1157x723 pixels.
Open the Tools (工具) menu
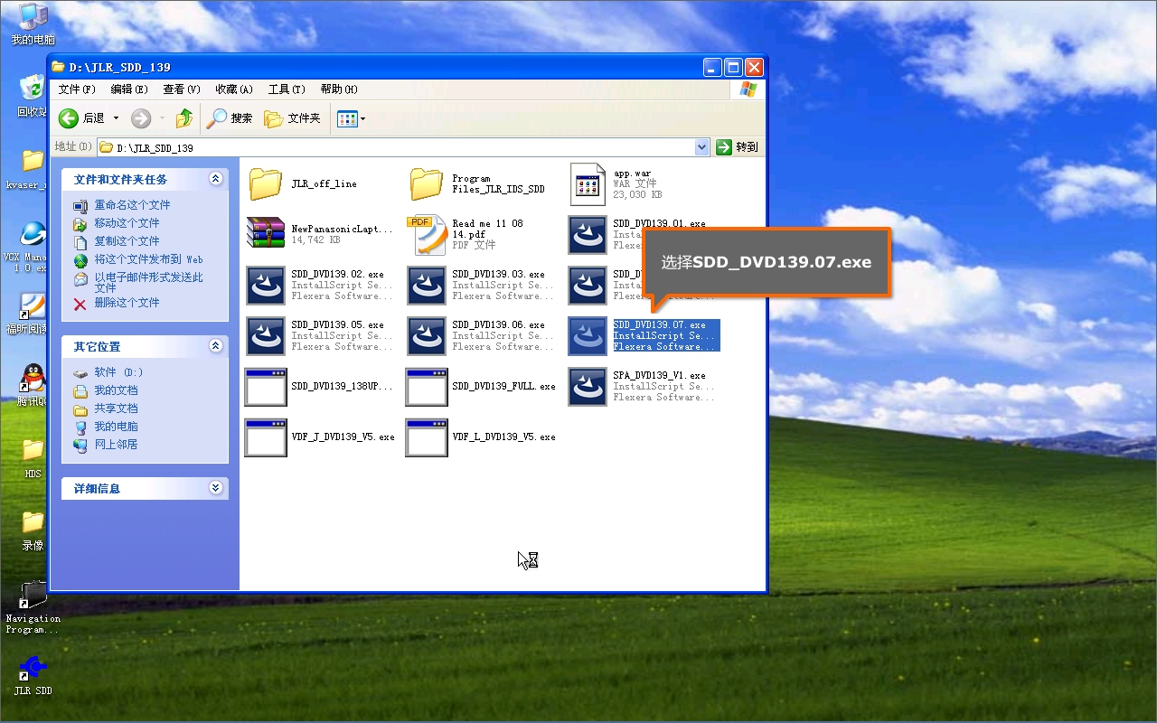tap(287, 89)
